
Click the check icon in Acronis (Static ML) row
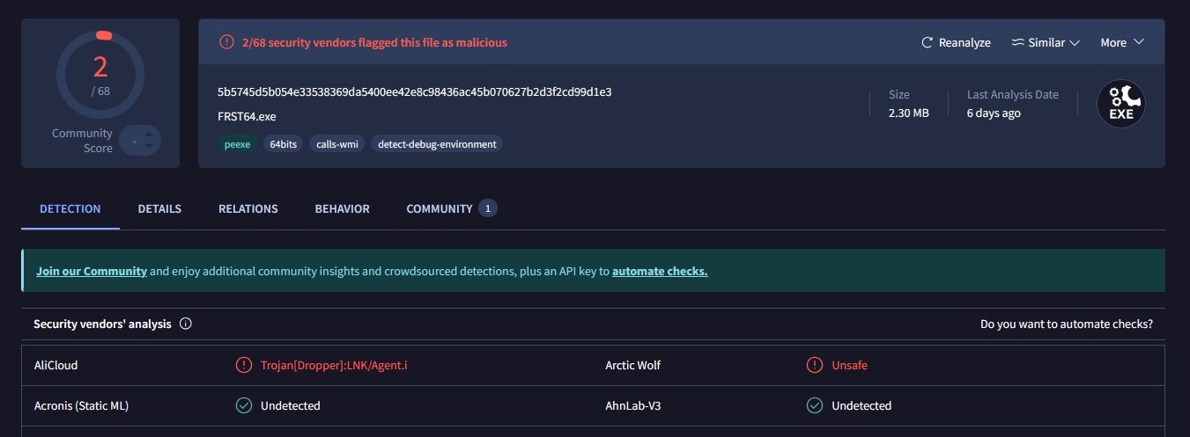point(244,405)
